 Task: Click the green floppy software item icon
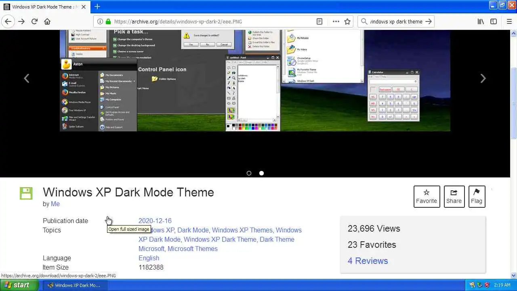26,193
